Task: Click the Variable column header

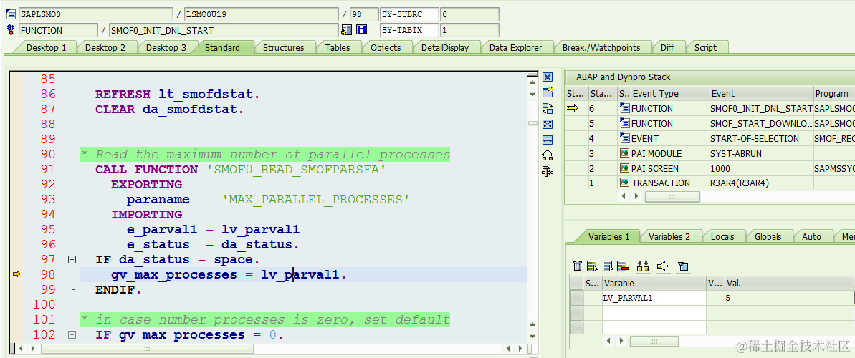Action: click(x=654, y=284)
